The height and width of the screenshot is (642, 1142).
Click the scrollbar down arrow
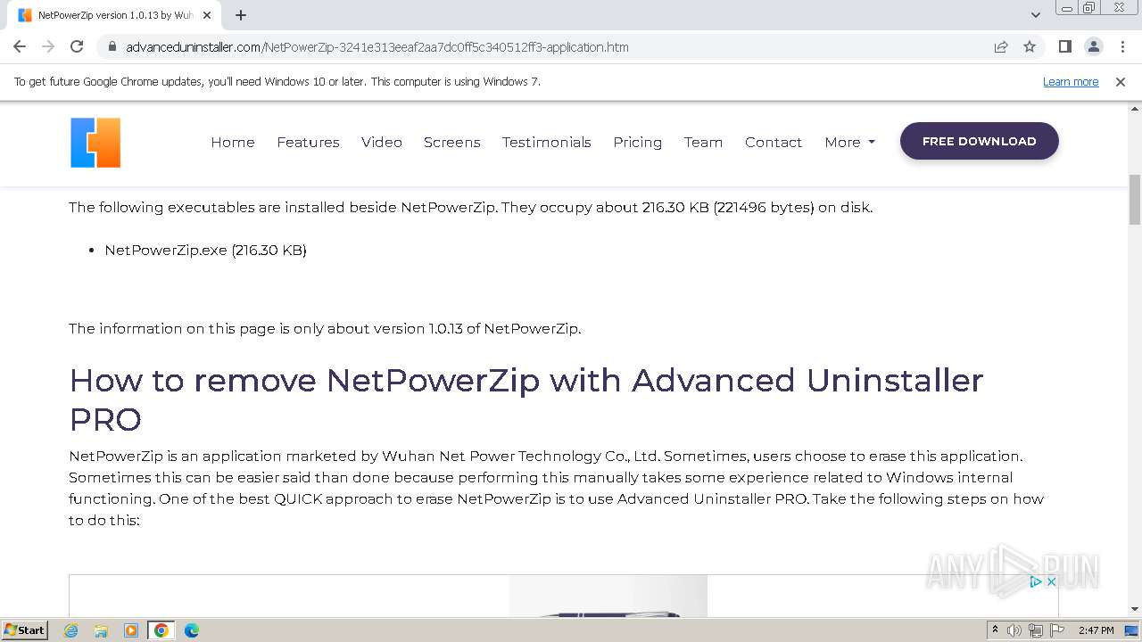[1135, 610]
